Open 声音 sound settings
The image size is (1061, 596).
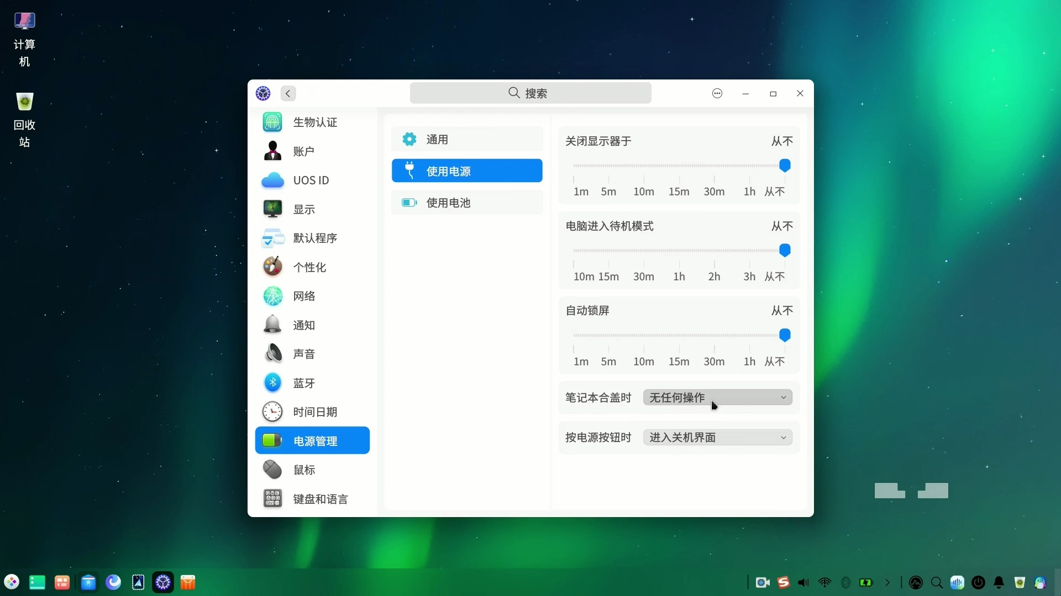pyautogui.click(x=312, y=354)
